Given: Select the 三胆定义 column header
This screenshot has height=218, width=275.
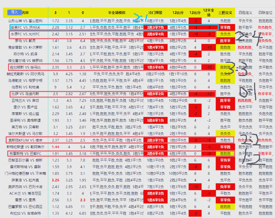Looking at the screenshot, I should 225,12.
